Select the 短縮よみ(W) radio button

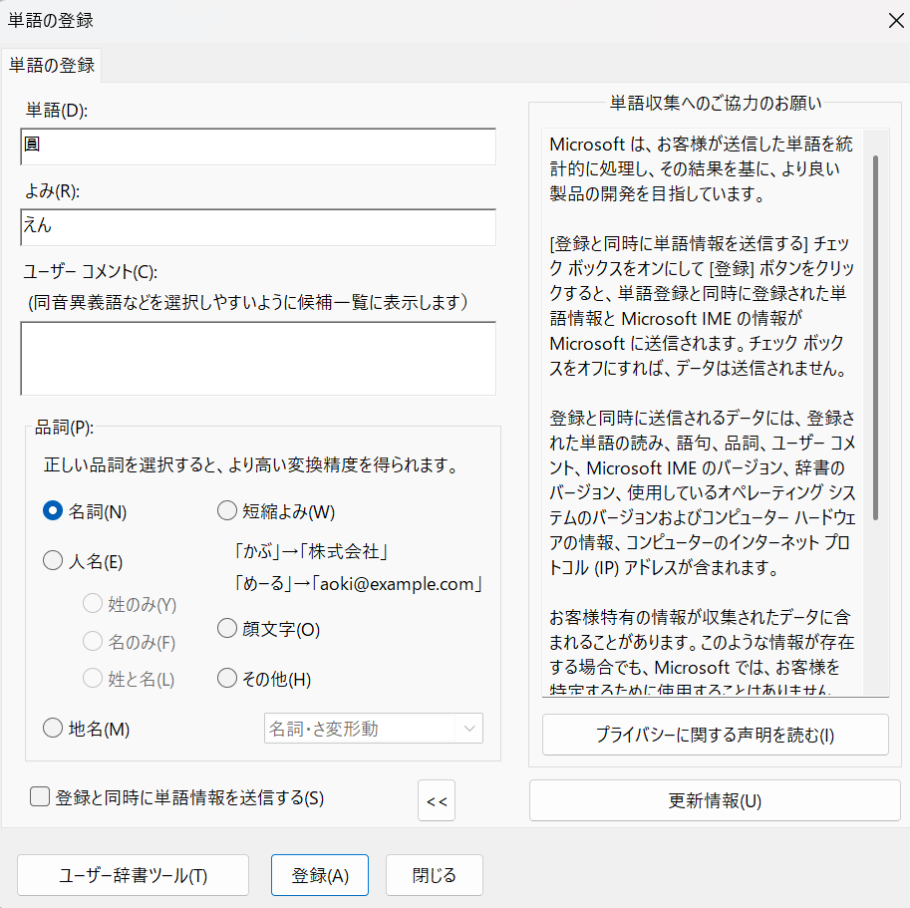(227, 512)
